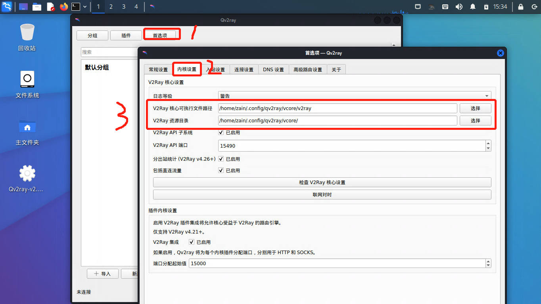Close the 首选项 preferences dialog

point(500,53)
